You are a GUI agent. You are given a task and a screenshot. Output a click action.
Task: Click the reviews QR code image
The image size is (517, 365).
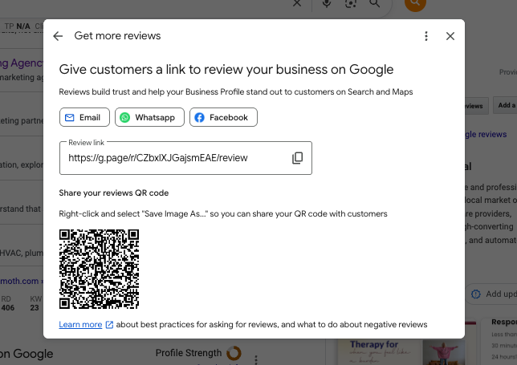[99, 270]
